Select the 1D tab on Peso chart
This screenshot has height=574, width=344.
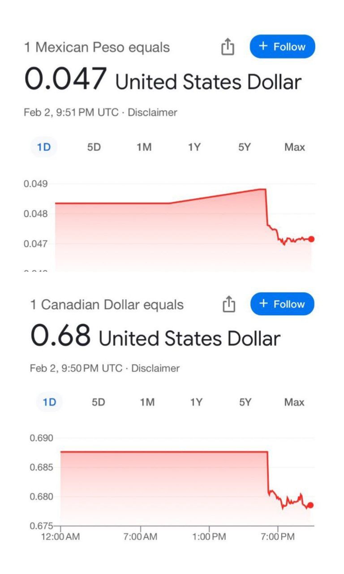(44, 147)
